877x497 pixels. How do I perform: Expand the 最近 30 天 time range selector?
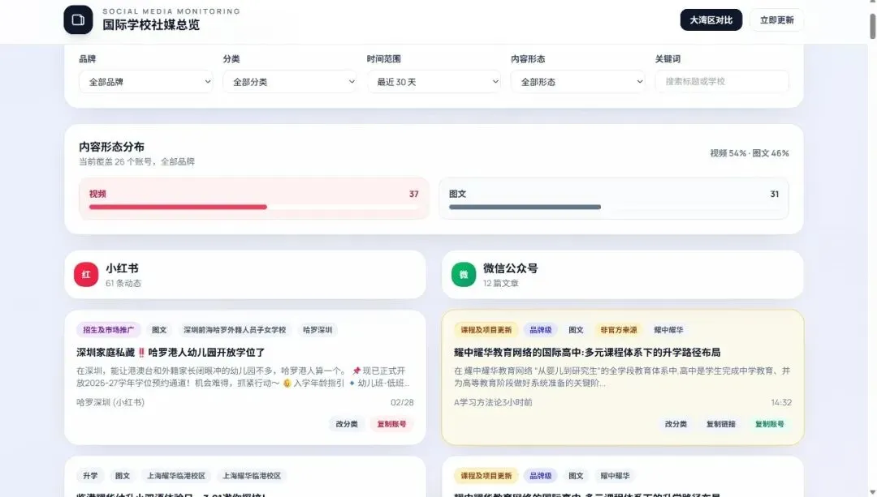click(x=434, y=82)
